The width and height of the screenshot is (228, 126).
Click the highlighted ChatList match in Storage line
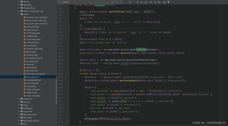141,50
